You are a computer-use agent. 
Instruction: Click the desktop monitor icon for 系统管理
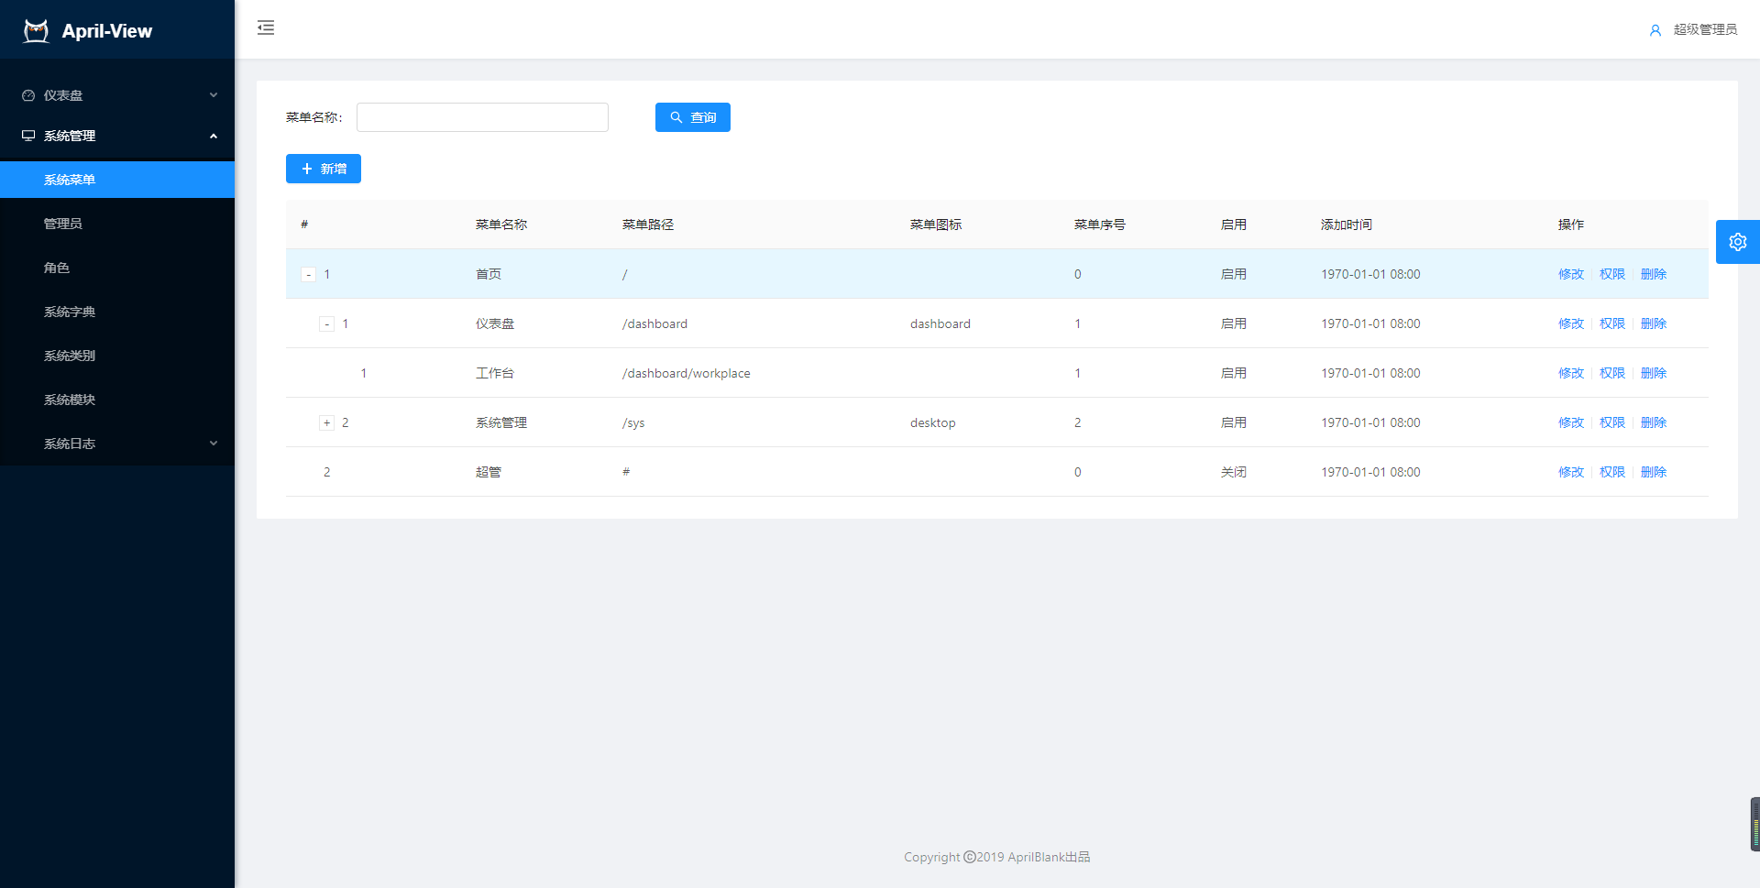coord(28,136)
